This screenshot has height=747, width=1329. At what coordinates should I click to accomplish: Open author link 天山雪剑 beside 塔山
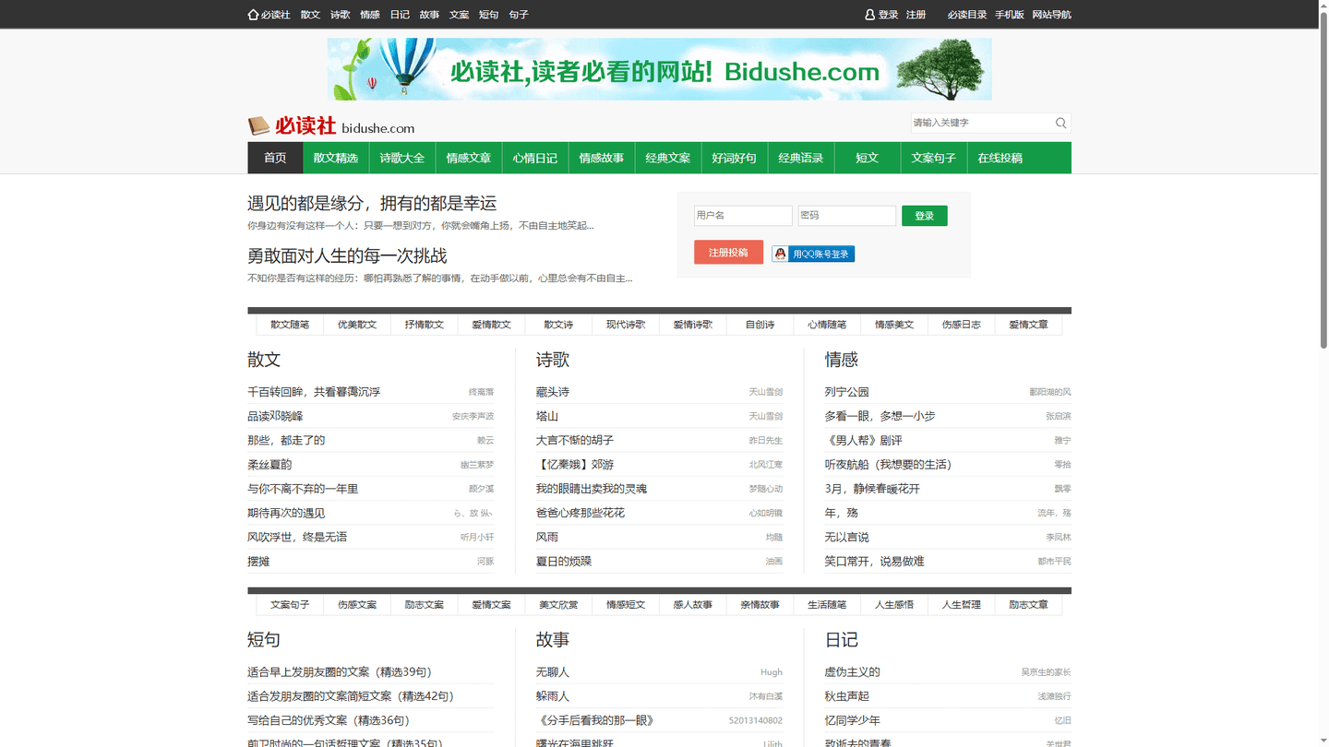tap(766, 416)
